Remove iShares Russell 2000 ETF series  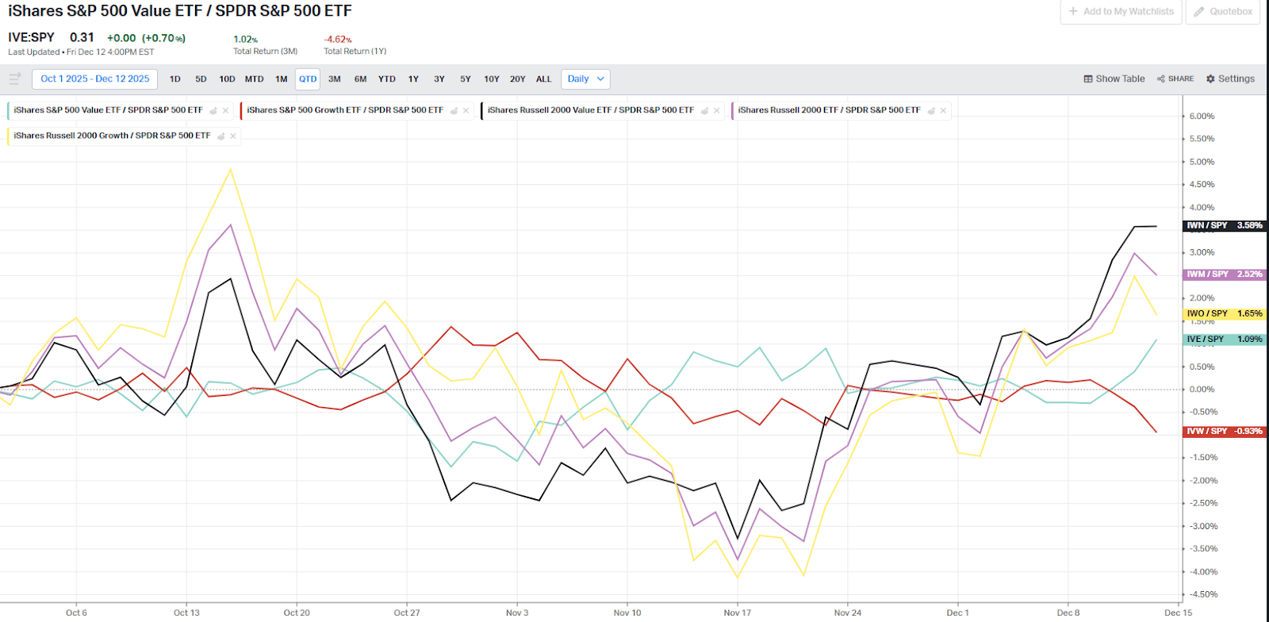point(943,111)
